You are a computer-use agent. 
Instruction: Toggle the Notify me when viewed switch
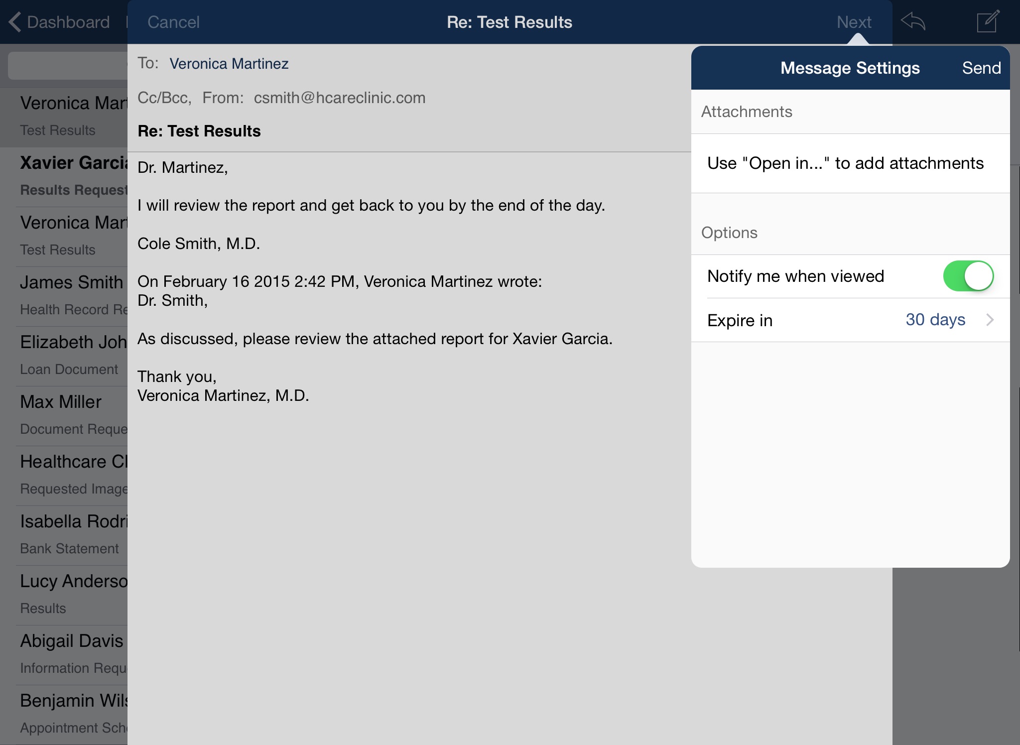(x=968, y=276)
